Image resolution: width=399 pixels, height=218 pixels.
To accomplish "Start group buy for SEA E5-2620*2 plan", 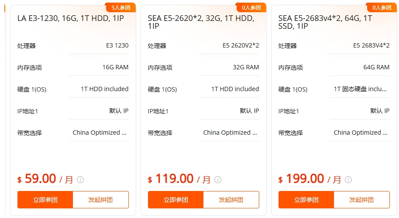I will tap(231, 200).
